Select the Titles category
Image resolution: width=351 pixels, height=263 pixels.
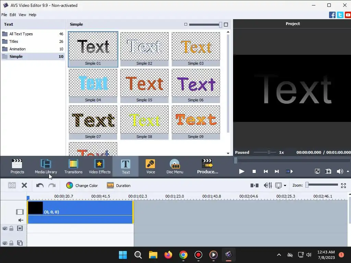pyautogui.click(x=33, y=41)
